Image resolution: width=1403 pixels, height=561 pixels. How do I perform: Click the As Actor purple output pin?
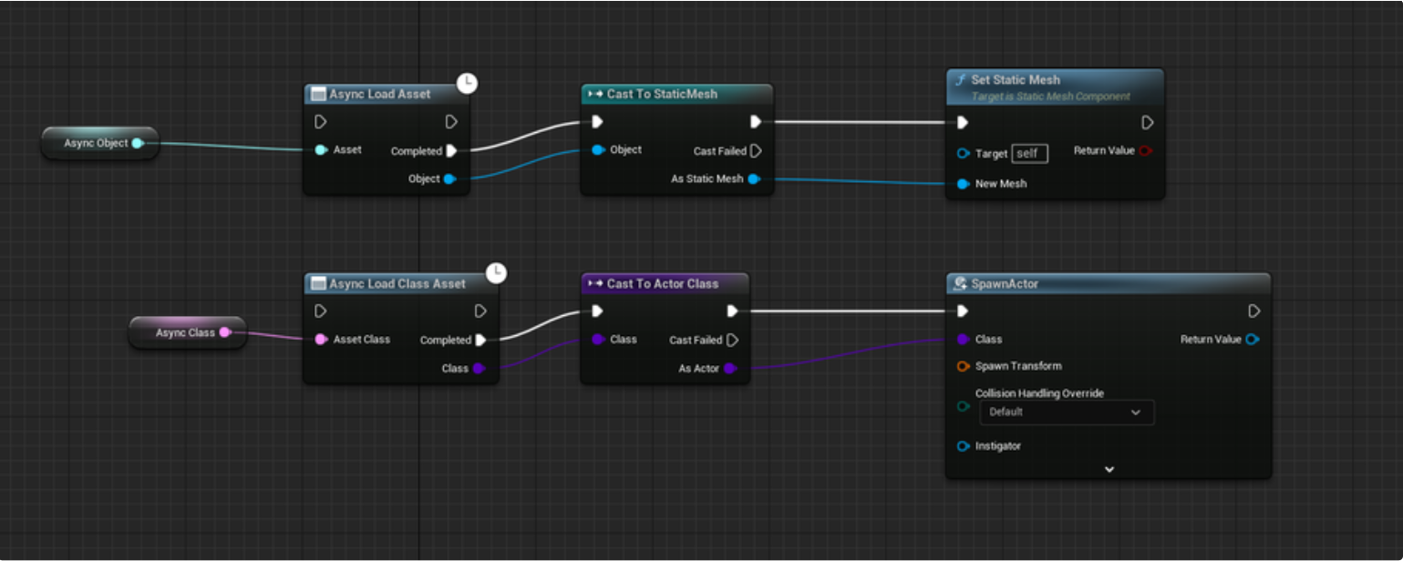(730, 369)
